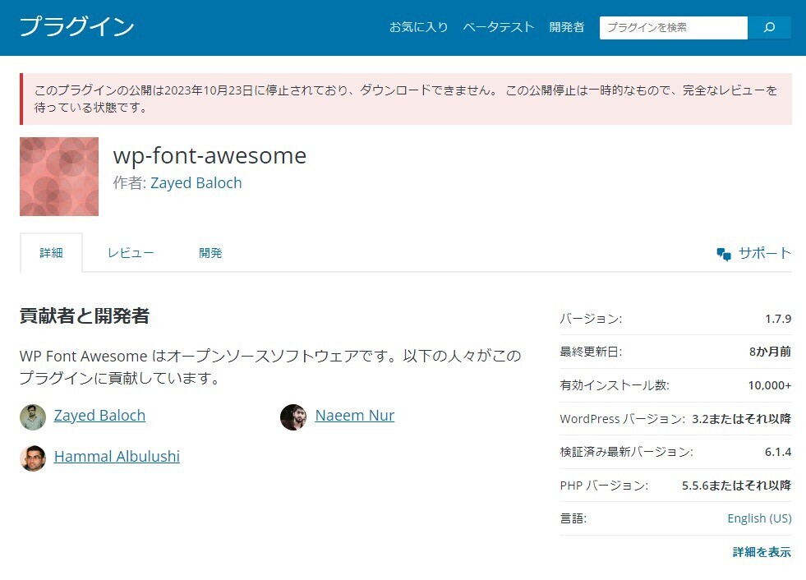
Task: Click the tested-up-to value 6.1.4
Action: point(778,452)
